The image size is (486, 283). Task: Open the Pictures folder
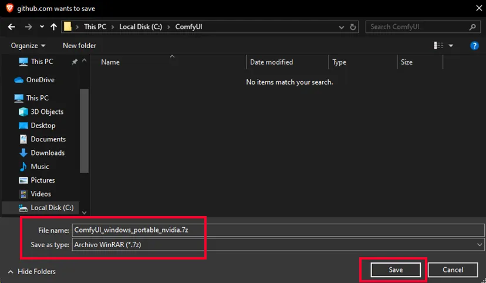(x=42, y=180)
